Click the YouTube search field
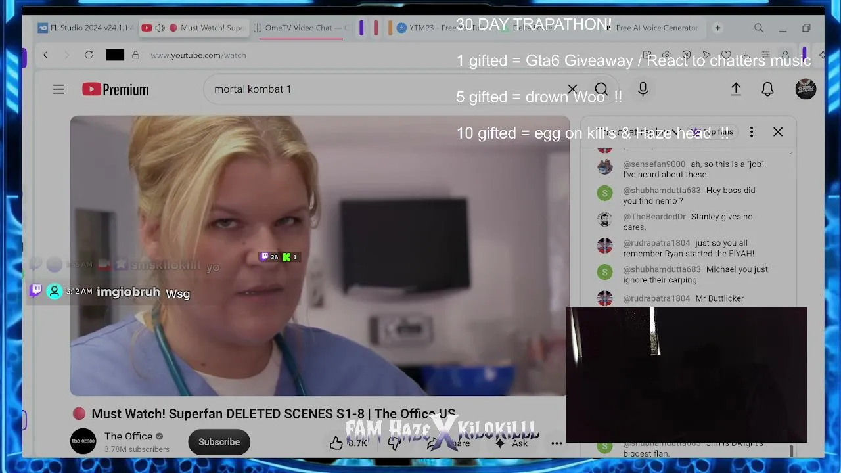The height and width of the screenshot is (473, 841). click(x=388, y=89)
